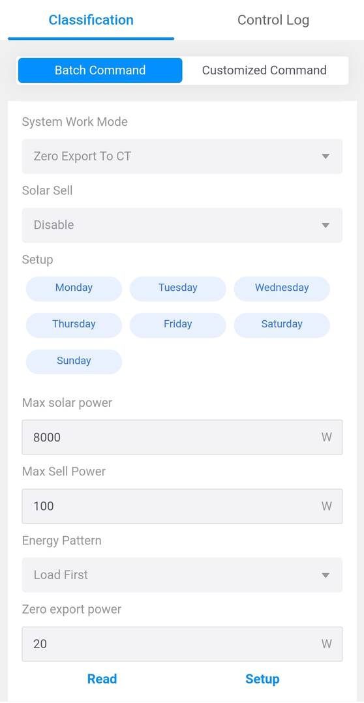
Task: Open the Energy Pattern Load First dropdown
Action: tap(182, 575)
